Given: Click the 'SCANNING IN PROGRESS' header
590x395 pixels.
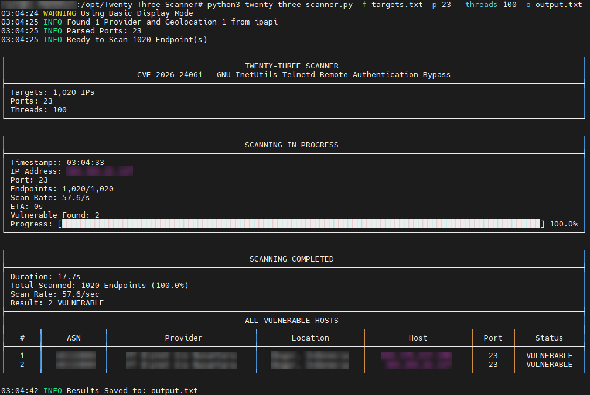Looking at the screenshot, I should (292, 145).
